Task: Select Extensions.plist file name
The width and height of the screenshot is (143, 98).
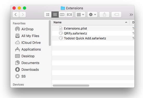Action: pyautogui.click(x=75, y=29)
